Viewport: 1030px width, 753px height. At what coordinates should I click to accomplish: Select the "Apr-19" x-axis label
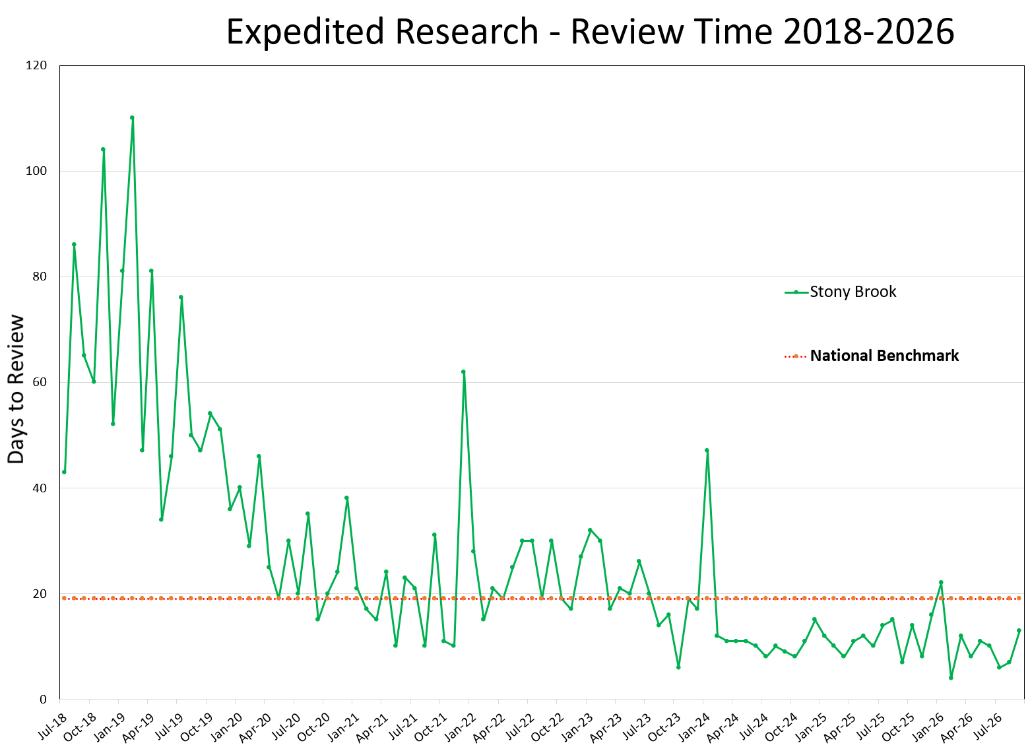coord(139,727)
